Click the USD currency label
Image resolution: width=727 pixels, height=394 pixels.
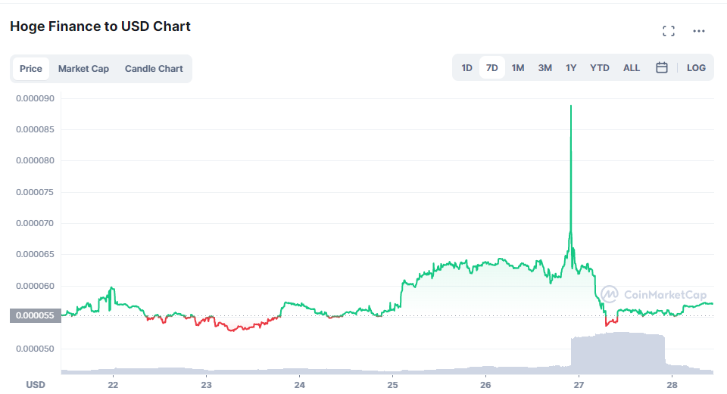(36, 385)
